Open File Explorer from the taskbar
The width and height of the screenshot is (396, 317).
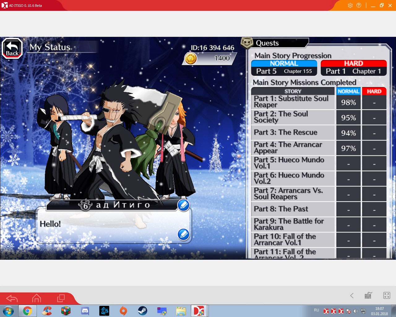[181, 311]
